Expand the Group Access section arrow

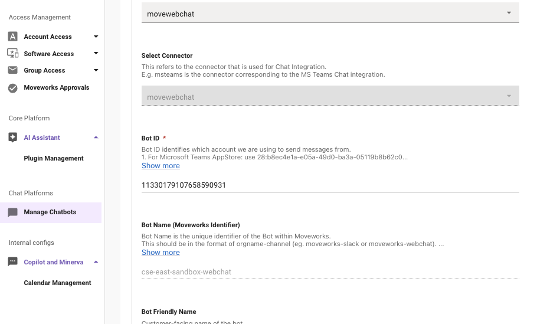[96, 70]
